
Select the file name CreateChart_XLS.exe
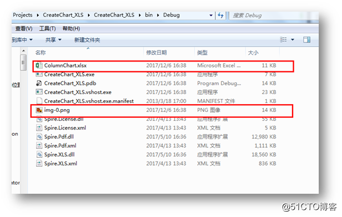click(x=69, y=75)
